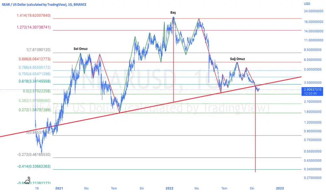Viewport: 326px width, 192px height.
Task: Select the 0.382(1.97699060) Fibonacci label
Action: [35, 101]
